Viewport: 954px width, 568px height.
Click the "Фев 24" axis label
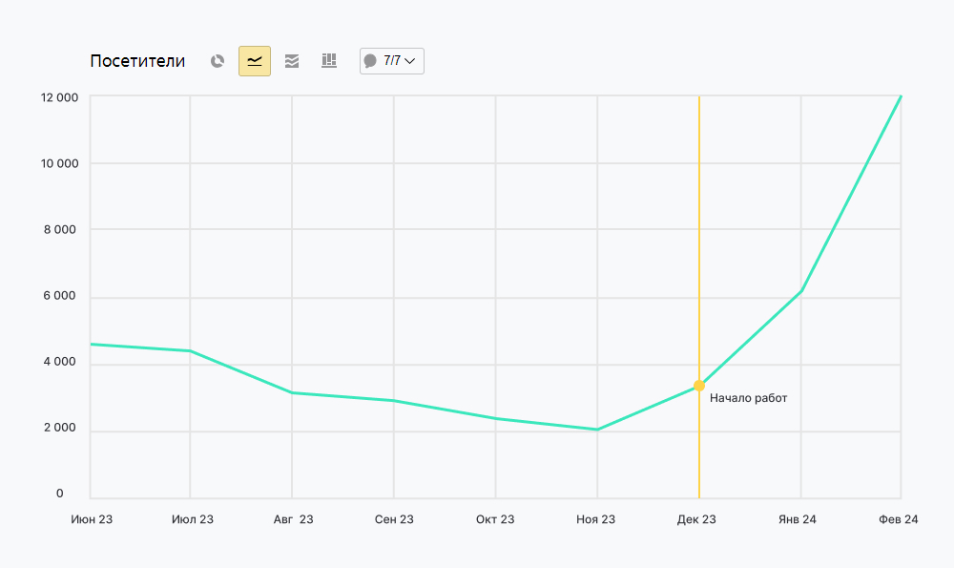click(x=899, y=519)
